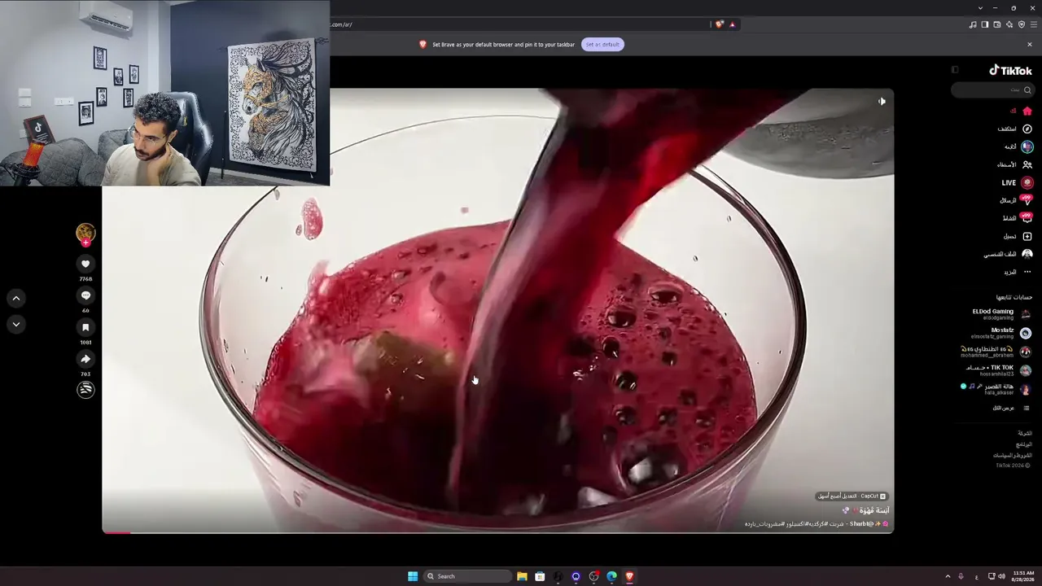The image size is (1042, 586).
Task: Expand the See all following accounts list
Action: [1010, 408]
